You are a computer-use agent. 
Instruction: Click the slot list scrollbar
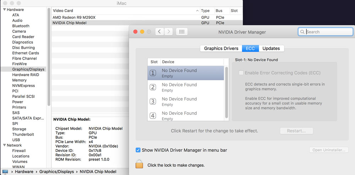[x=226, y=92]
